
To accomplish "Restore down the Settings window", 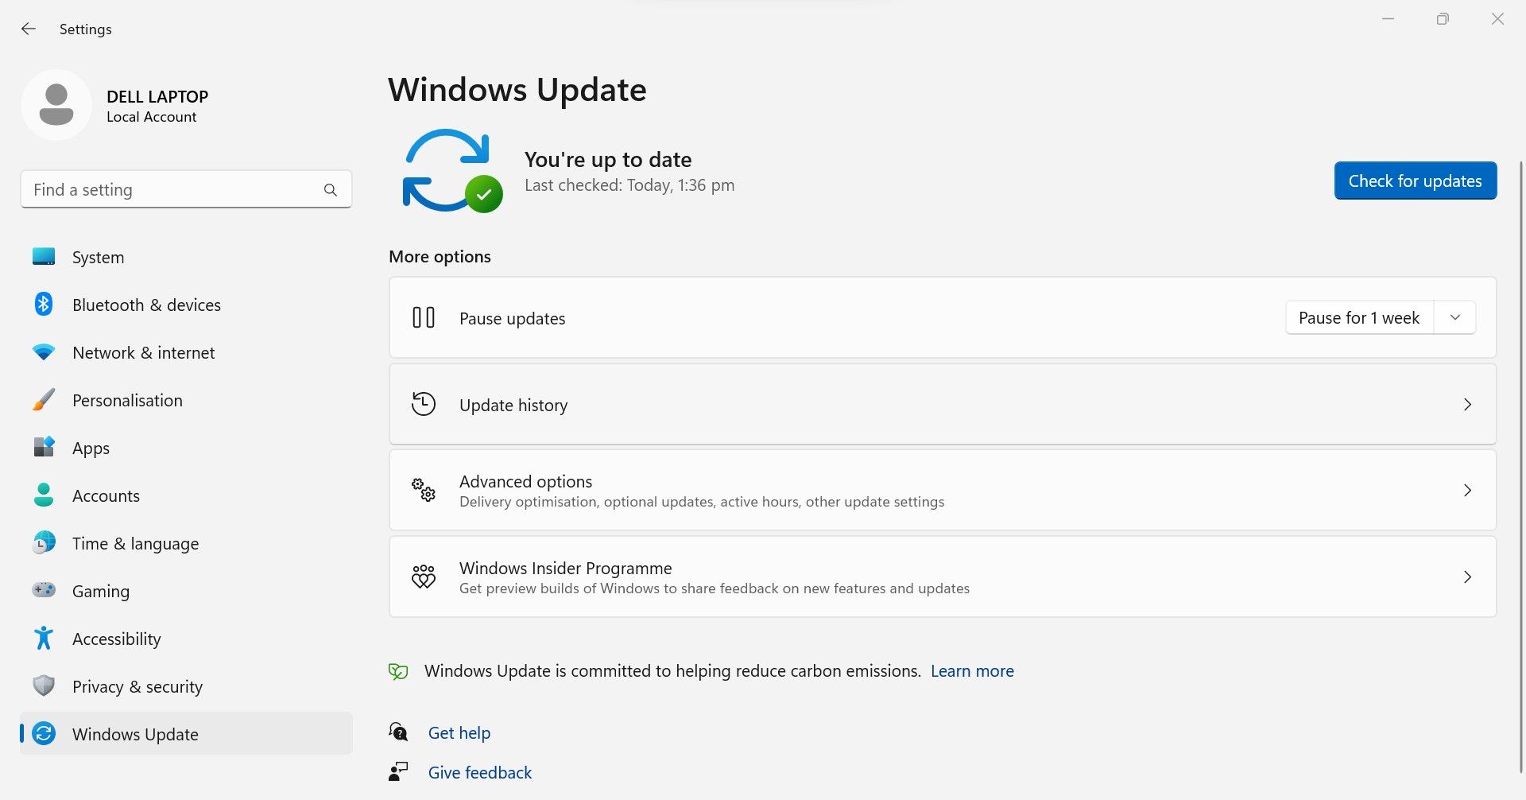I will pos(1443,19).
